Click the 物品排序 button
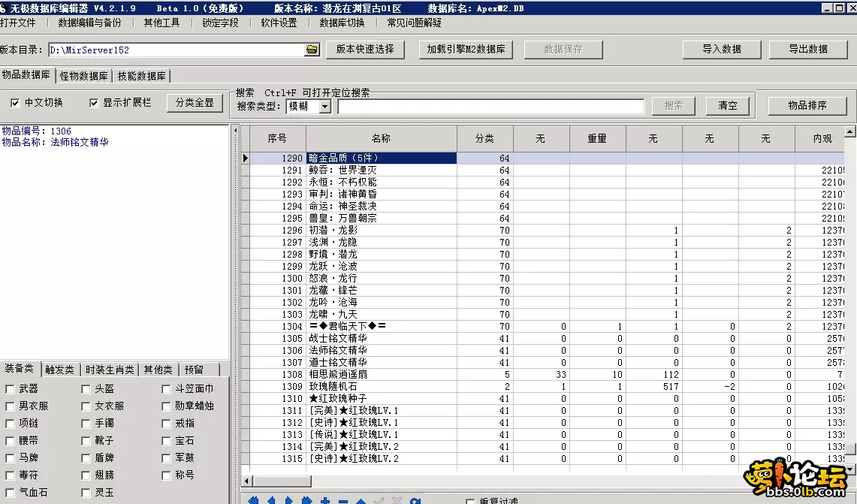Image resolution: width=857 pixels, height=504 pixels. click(807, 105)
